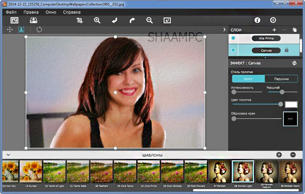Fit image to window icon

(x=167, y=20)
